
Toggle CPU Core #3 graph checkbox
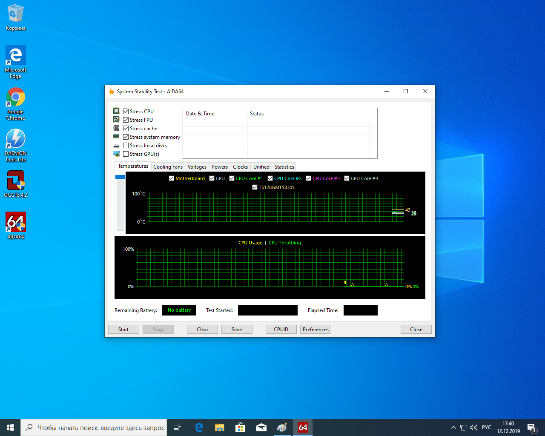308,178
